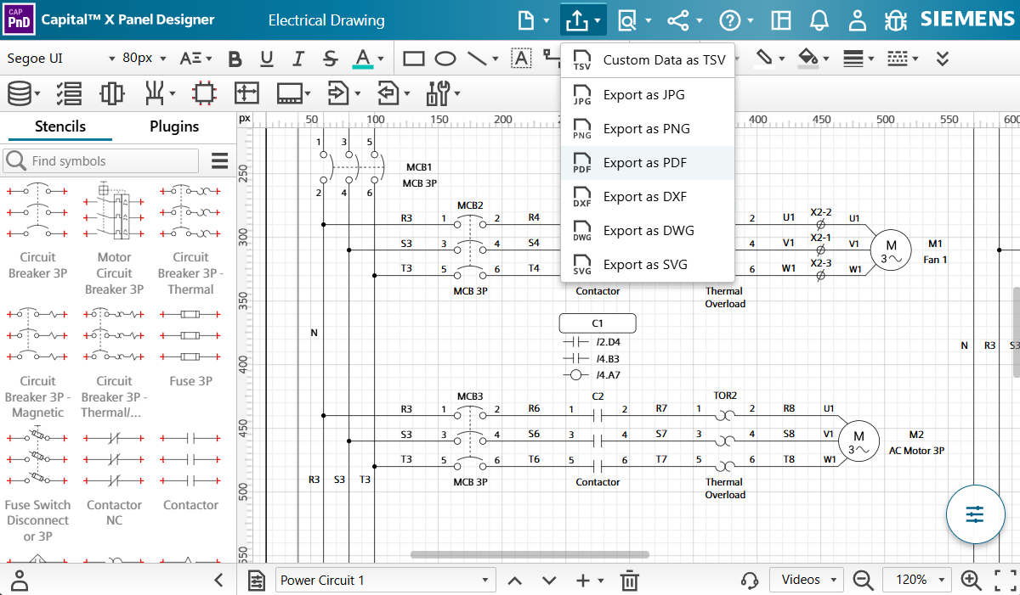The image size is (1020, 595).
Task: Open the database icon in toolbar
Action: pyautogui.click(x=20, y=93)
